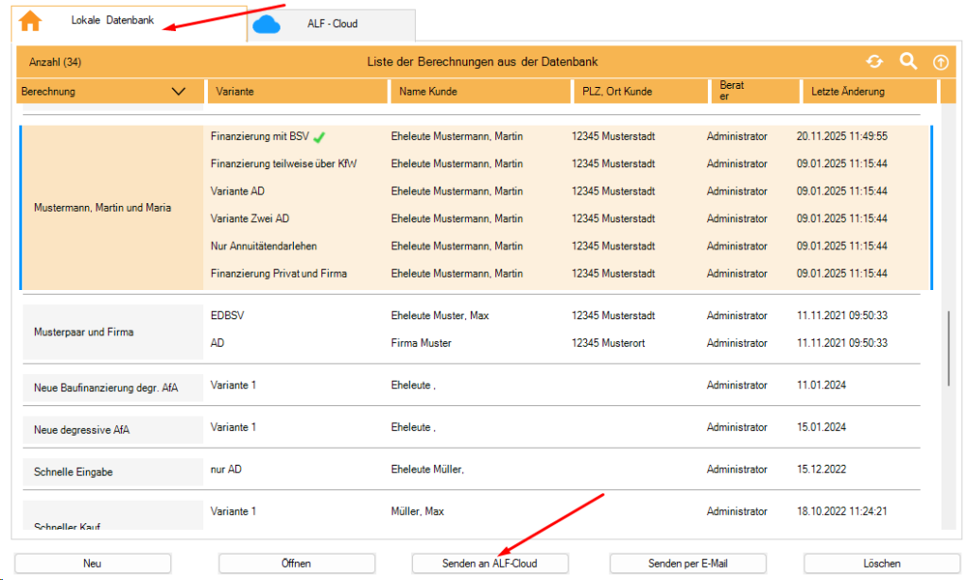Click Senden per E-Mail button
Screen dimensions: 968x580
click(687, 563)
